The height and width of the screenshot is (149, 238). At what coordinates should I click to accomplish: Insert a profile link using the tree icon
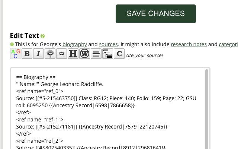click(50, 54)
